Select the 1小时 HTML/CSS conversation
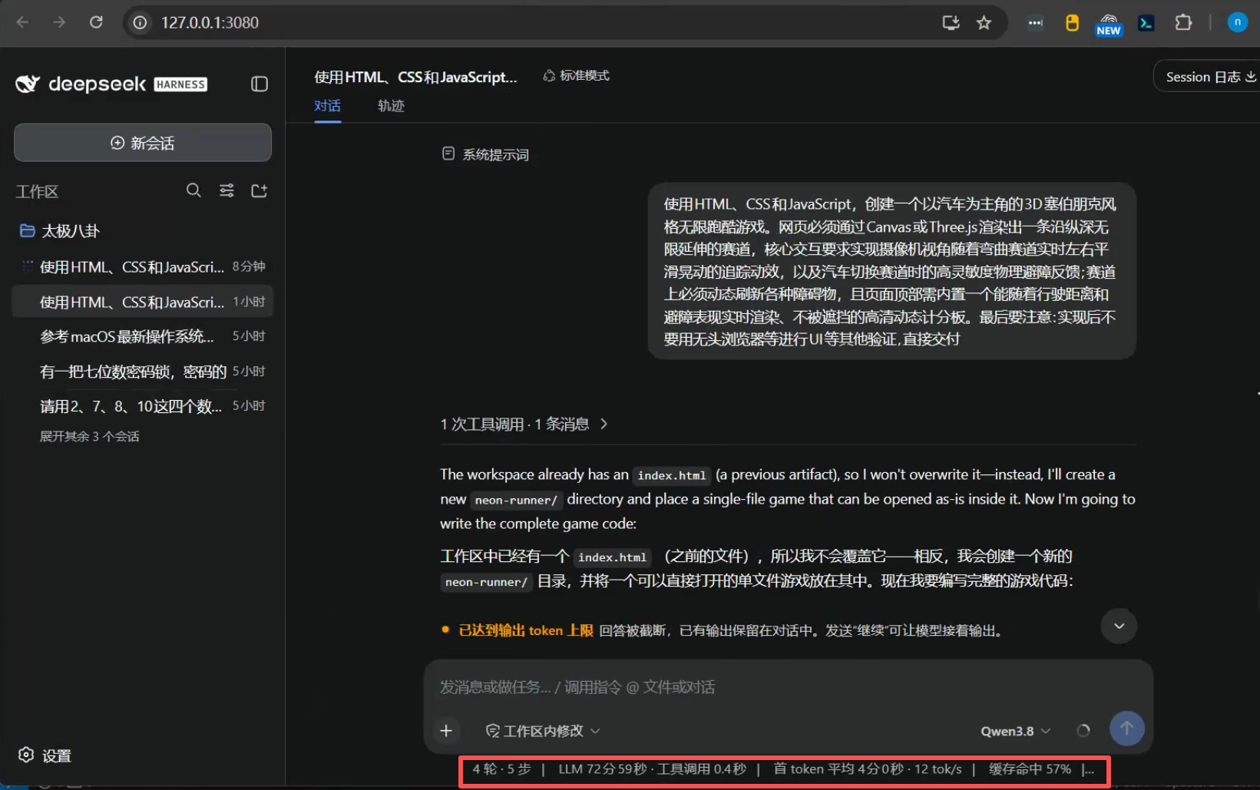 click(x=143, y=302)
